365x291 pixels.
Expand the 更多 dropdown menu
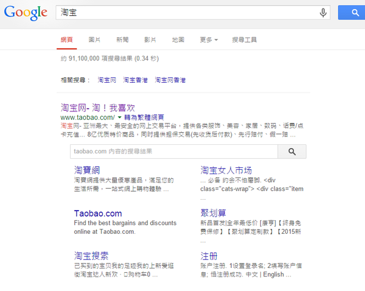pyautogui.click(x=209, y=40)
